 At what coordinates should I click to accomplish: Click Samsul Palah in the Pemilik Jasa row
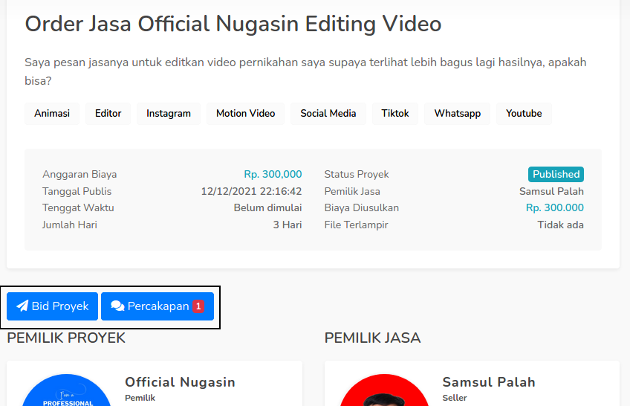[x=551, y=191]
